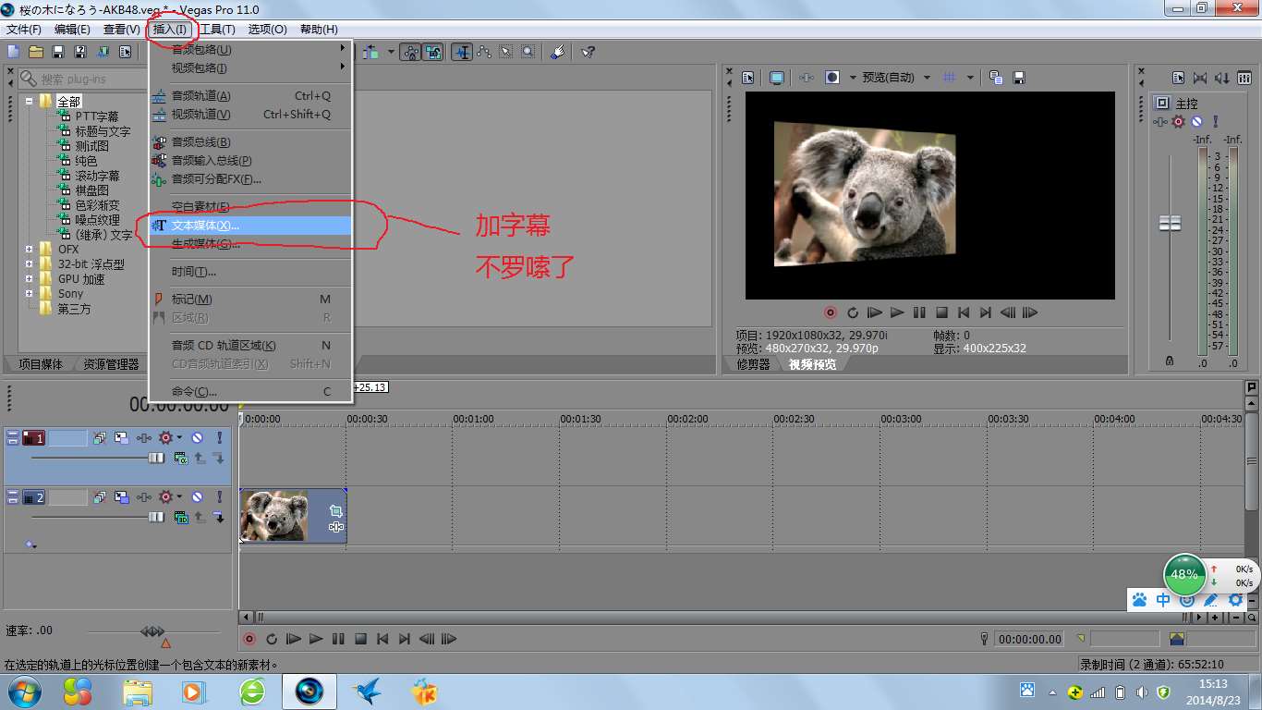Click the compositing mode icon on track 1

[x=181, y=458]
